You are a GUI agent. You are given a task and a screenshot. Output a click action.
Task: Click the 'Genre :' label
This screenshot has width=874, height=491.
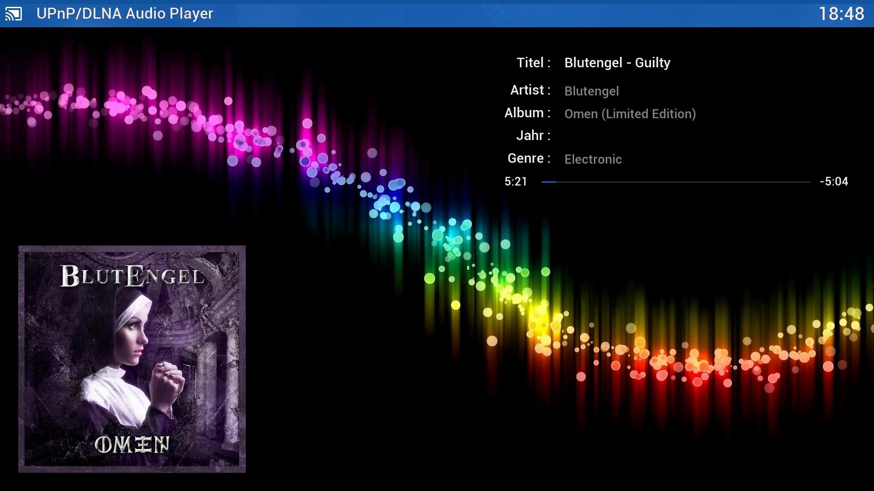[x=529, y=158]
